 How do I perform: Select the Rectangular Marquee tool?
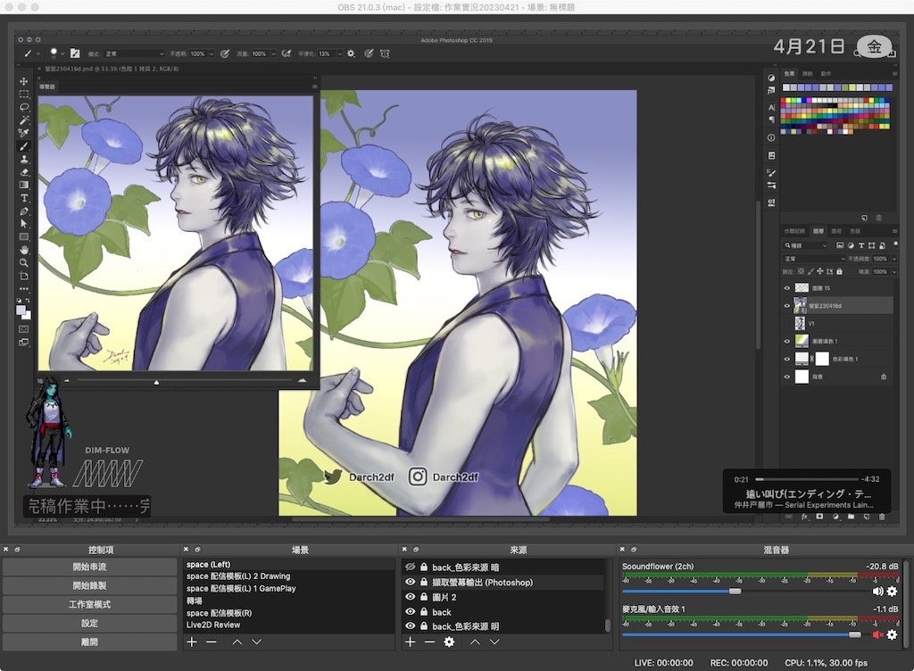[x=24, y=94]
